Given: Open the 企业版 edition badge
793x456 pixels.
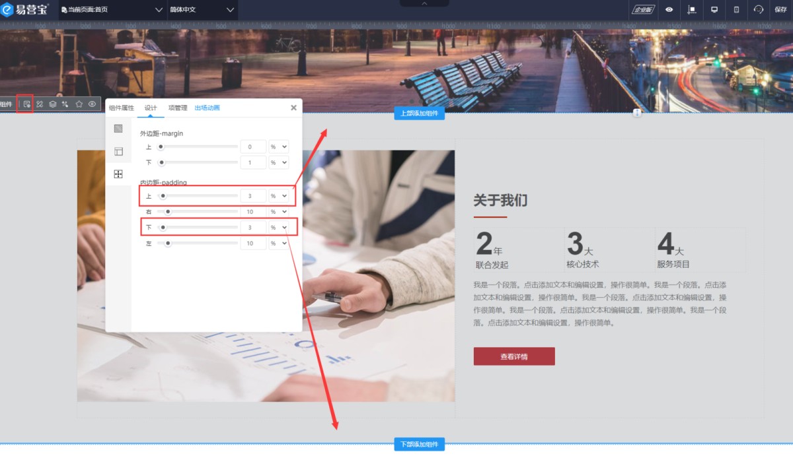Looking at the screenshot, I should pos(643,10).
